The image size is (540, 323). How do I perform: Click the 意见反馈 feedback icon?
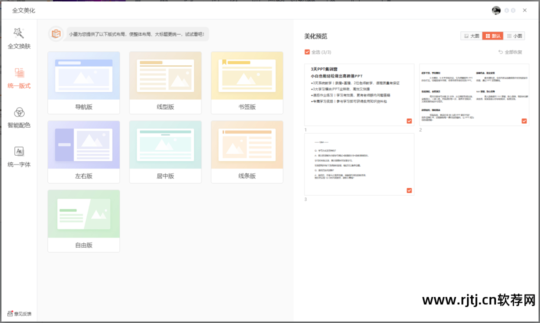(x=10, y=313)
